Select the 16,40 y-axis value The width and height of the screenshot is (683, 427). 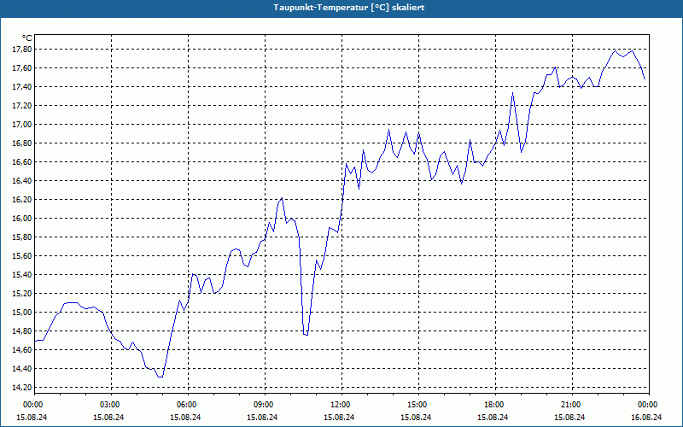pyautogui.click(x=21, y=181)
